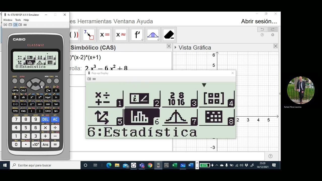The width and height of the screenshot is (322, 181).
Task: Click calculator Ans key
Action: [45, 145]
